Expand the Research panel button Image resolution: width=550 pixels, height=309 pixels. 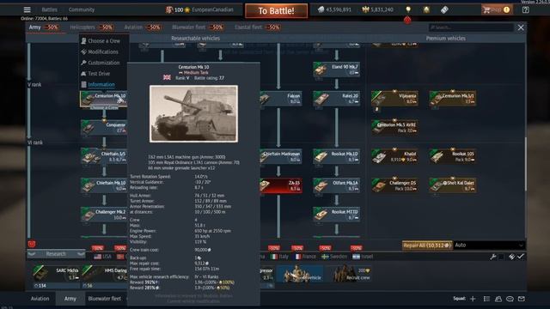tap(56, 254)
